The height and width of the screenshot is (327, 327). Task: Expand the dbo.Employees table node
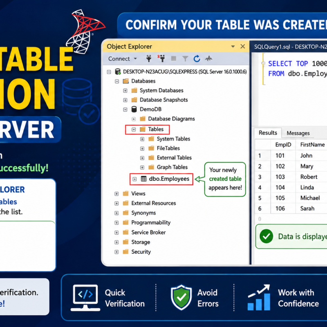click(x=135, y=179)
